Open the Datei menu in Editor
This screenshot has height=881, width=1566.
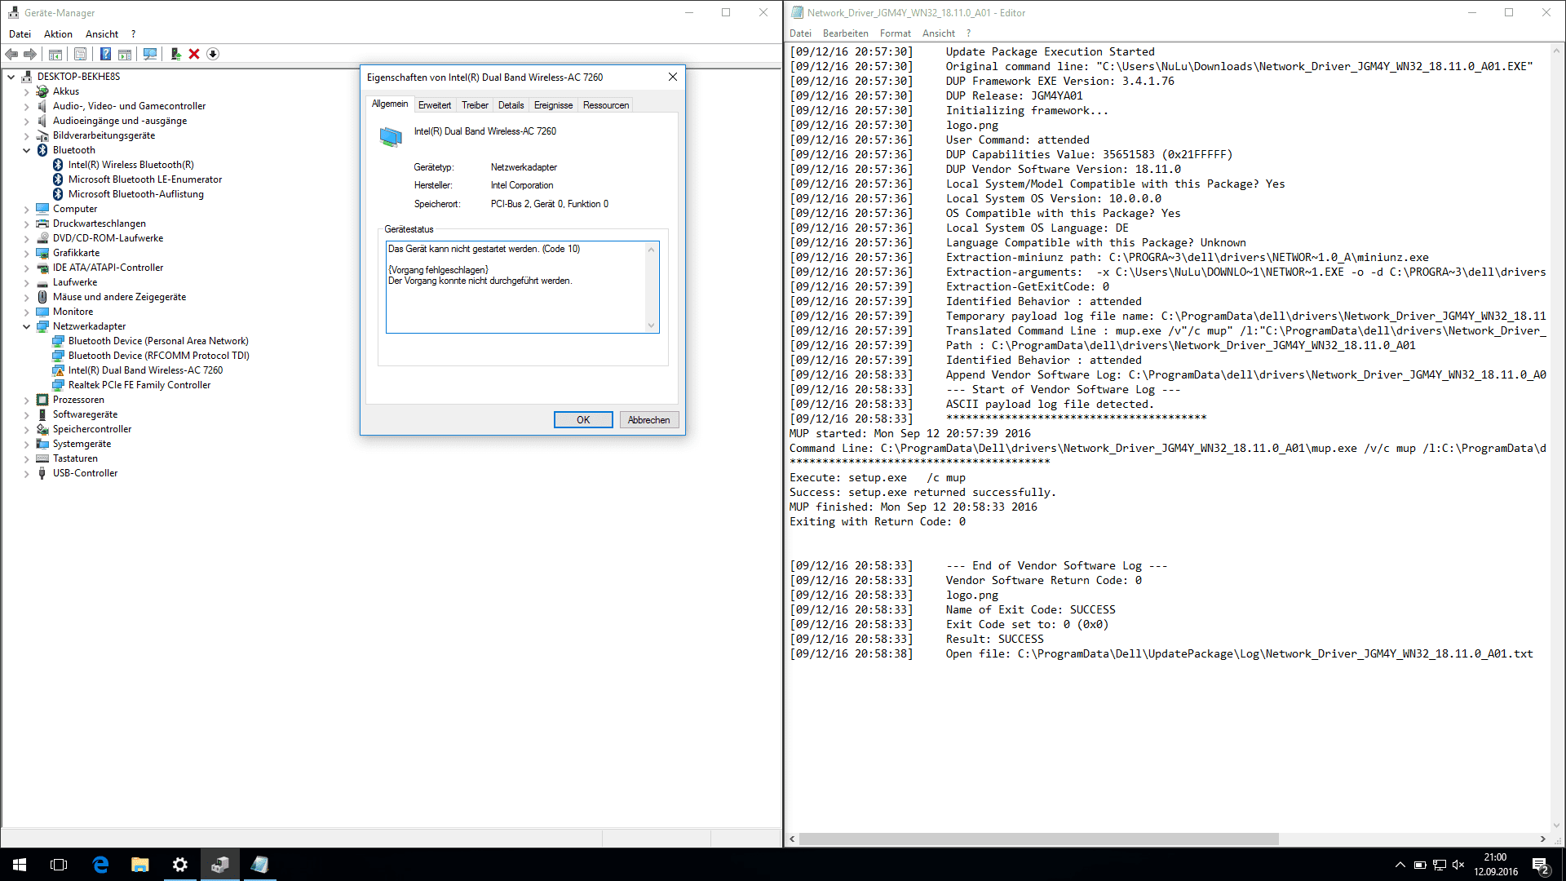coord(800,33)
